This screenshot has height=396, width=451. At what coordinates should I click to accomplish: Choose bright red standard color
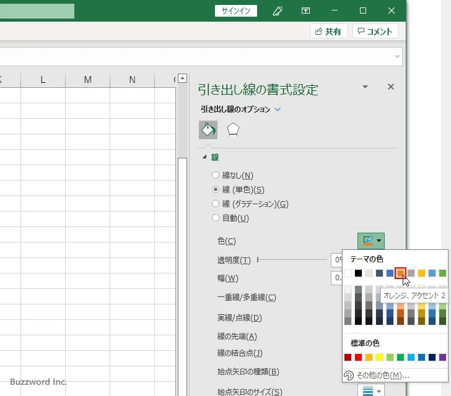358,357
